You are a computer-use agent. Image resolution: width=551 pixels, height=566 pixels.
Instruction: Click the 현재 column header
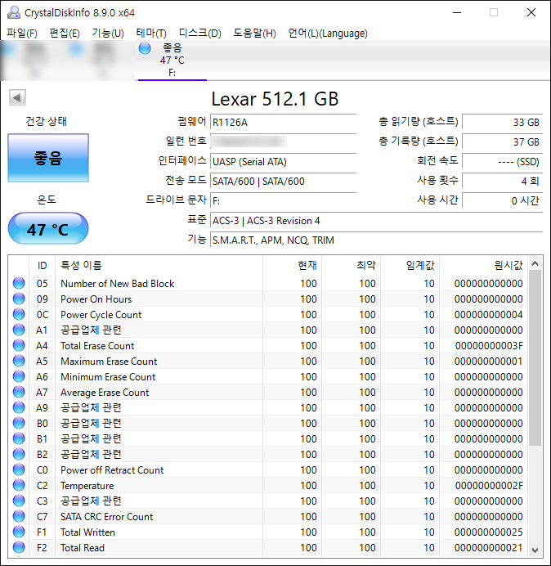[x=293, y=265]
